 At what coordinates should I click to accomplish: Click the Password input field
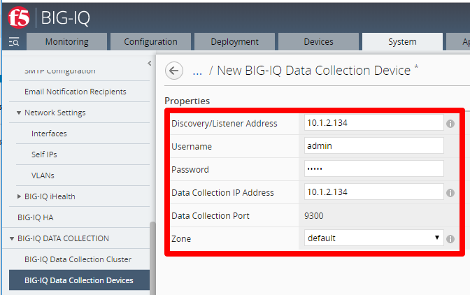click(373, 168)
